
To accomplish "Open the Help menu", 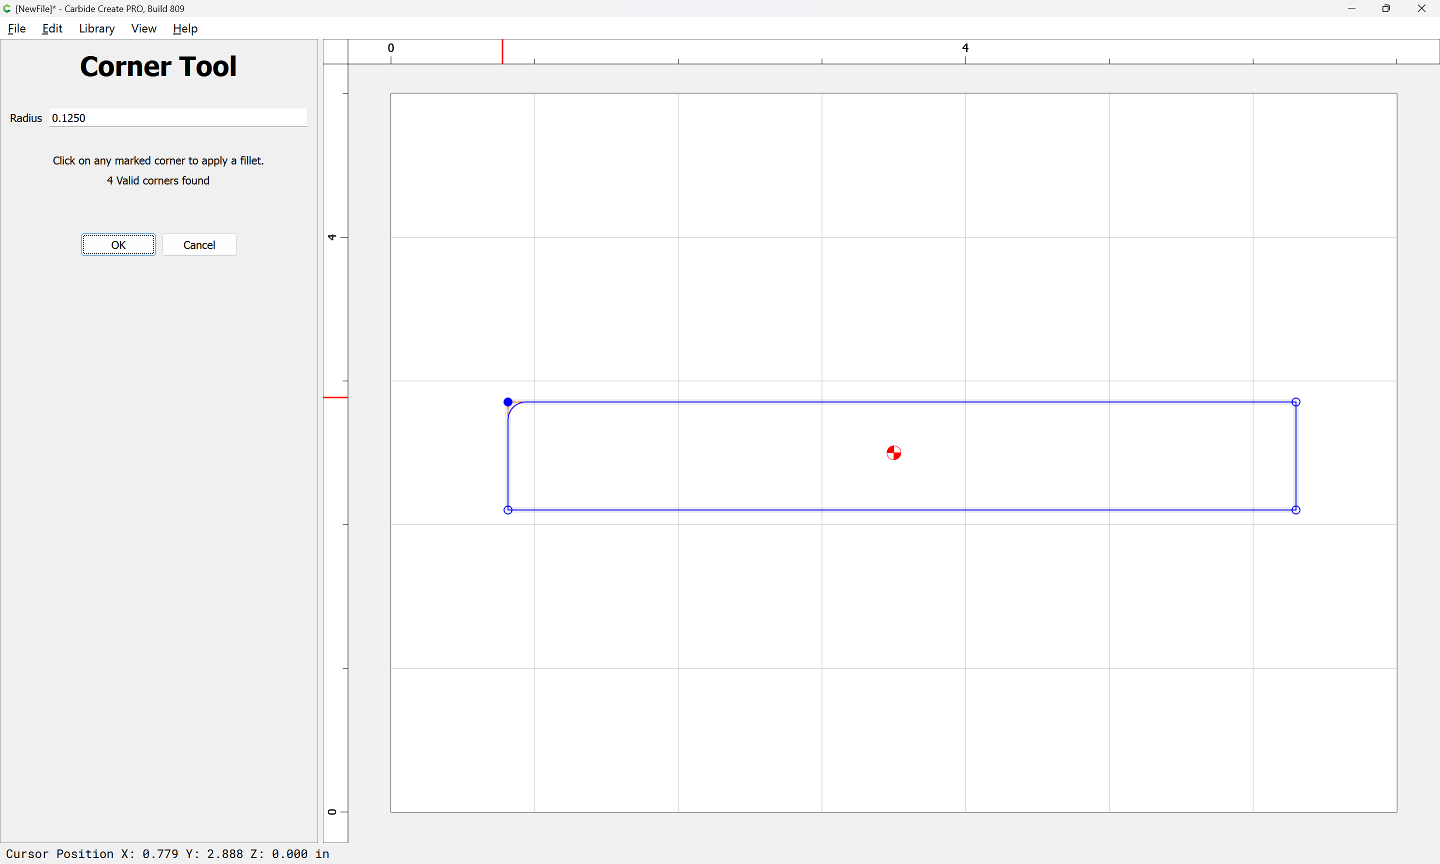I will [185, 28].
